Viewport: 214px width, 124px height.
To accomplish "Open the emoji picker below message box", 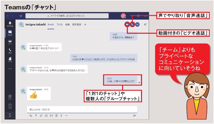I will click(46, 116).
